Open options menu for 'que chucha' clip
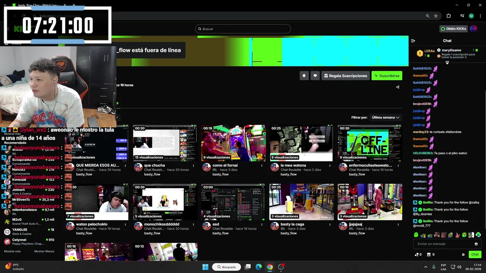 [193, 165]
